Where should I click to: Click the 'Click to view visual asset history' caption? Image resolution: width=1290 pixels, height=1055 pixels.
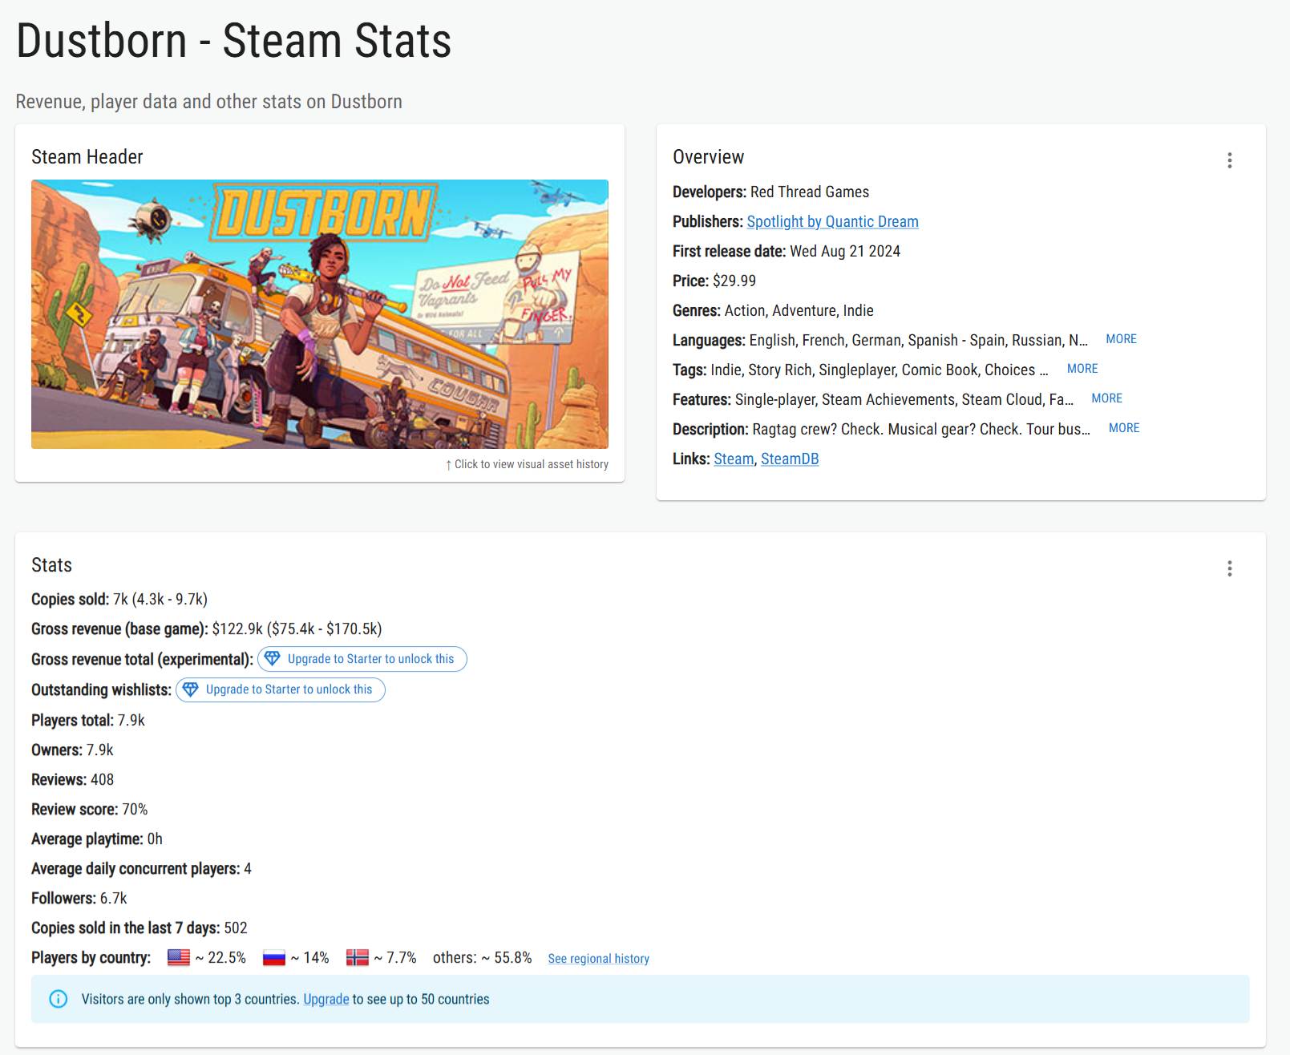tap(527, 464)
